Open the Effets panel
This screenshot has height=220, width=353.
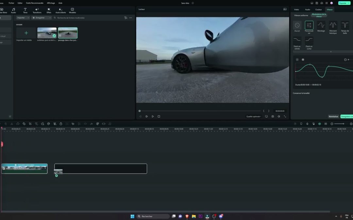click(49, 10)
